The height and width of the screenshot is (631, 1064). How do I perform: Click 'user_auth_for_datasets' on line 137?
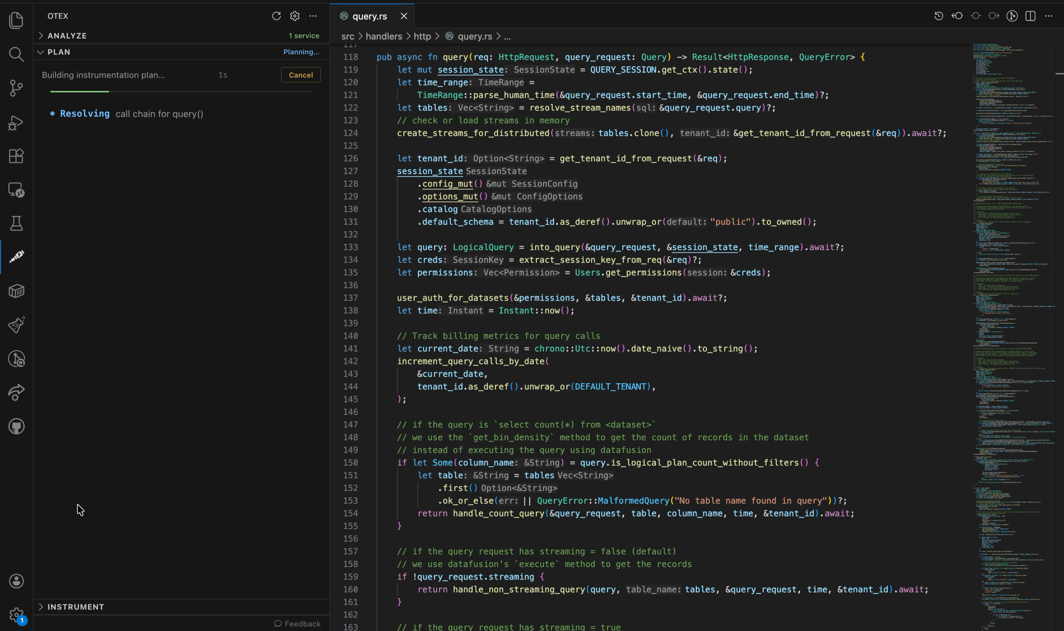[453, 298]
